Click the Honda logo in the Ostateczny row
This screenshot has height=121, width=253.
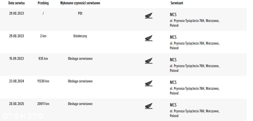tap(149, 38)
